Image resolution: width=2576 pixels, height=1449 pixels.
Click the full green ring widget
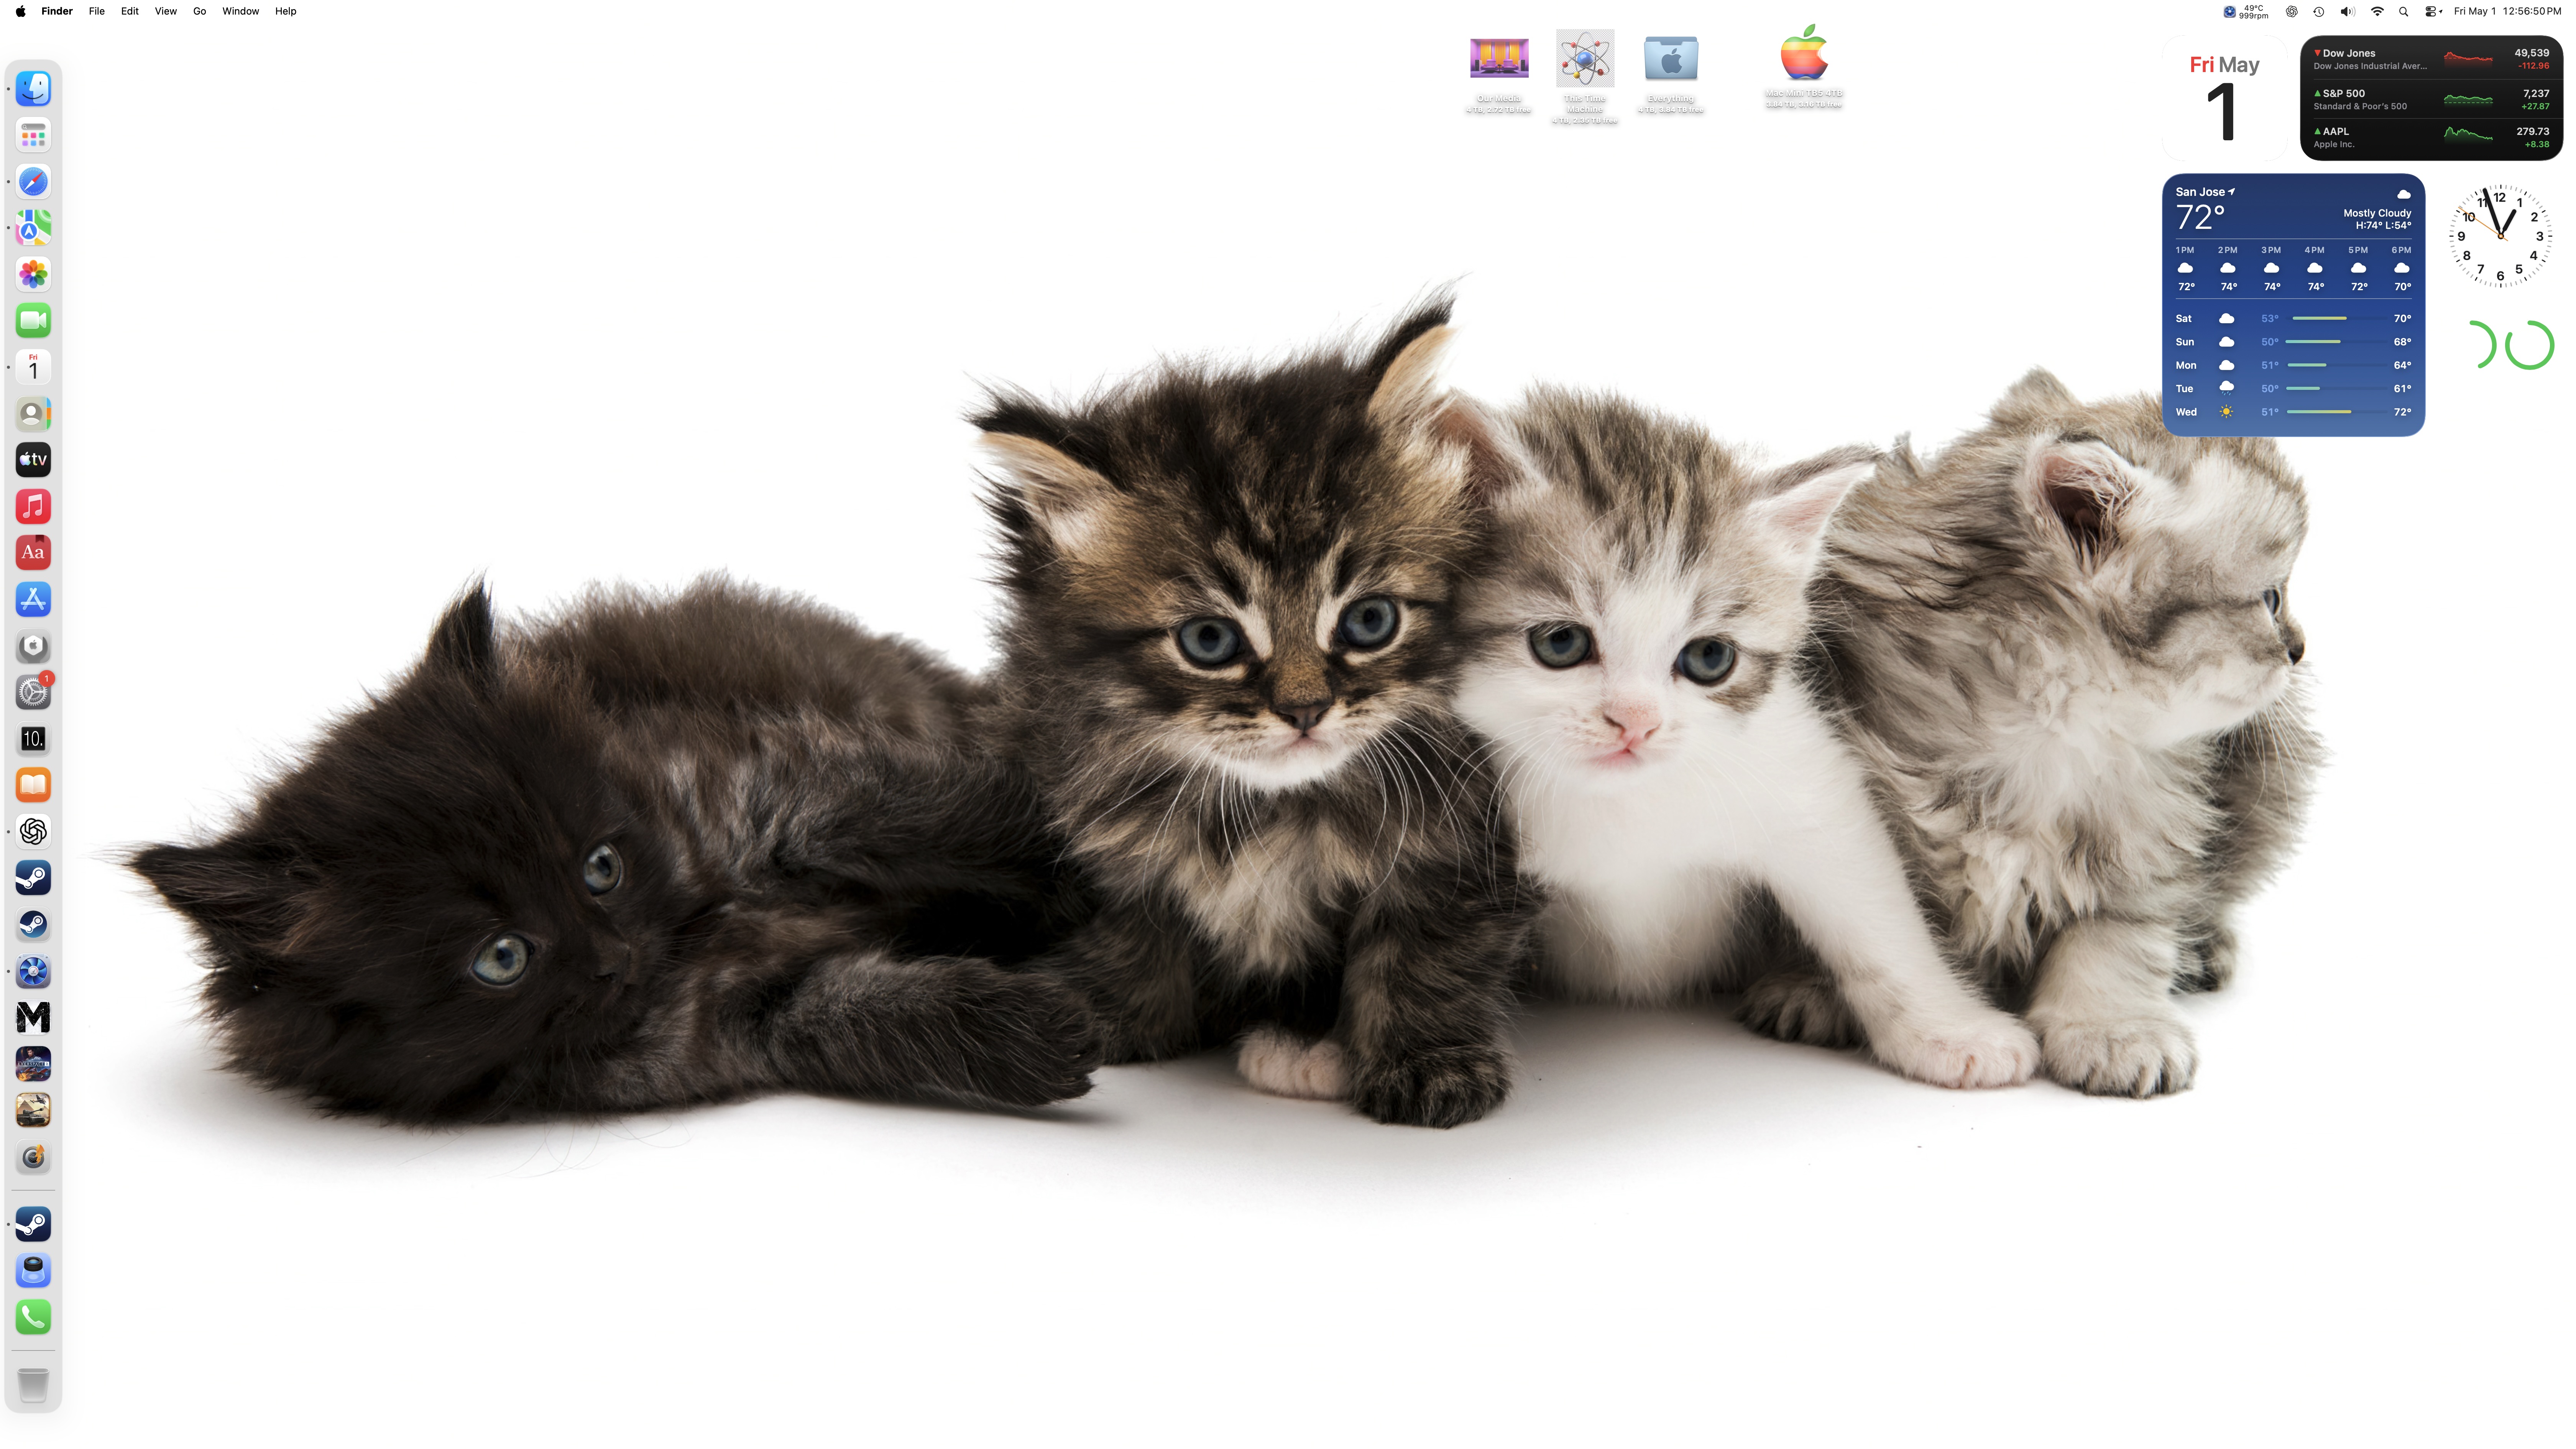coord(2530,345)
